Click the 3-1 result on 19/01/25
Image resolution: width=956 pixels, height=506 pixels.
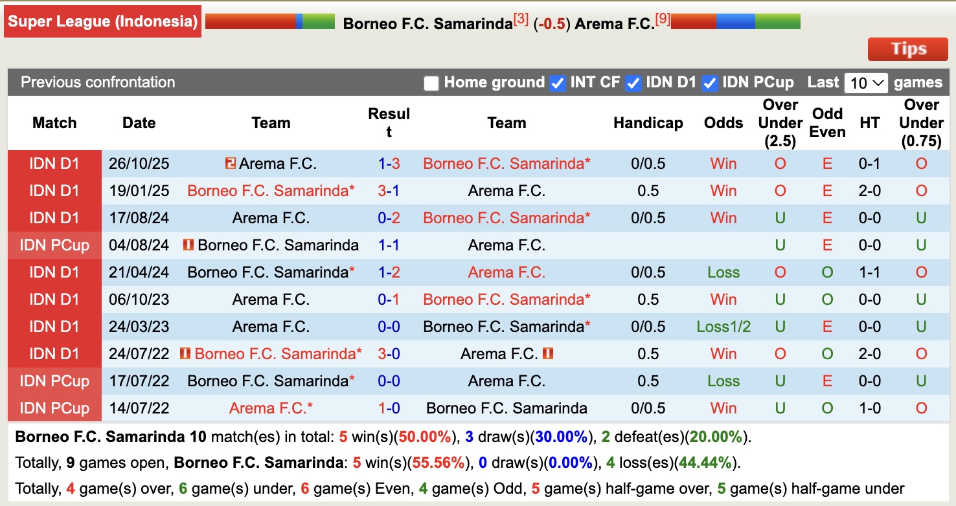coord(389,191)
